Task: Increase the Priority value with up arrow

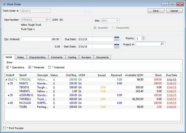Action: pos(143,37)
